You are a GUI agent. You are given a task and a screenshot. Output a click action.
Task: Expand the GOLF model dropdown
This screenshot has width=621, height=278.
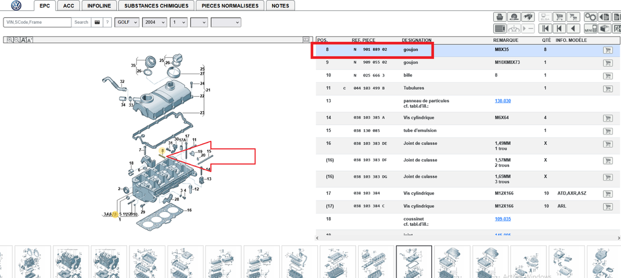coord(127,23)
